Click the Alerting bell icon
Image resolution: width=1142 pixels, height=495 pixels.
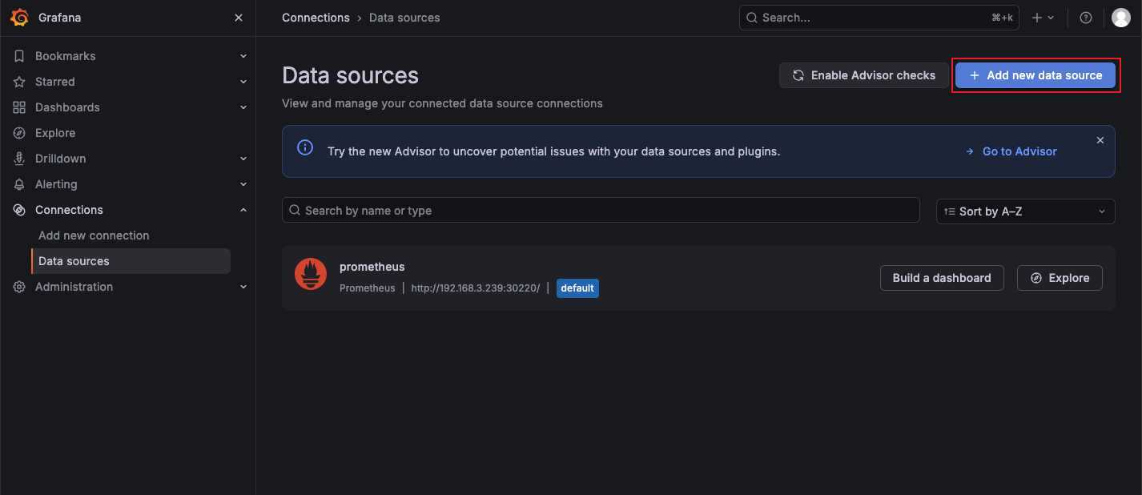coord(19,184)
